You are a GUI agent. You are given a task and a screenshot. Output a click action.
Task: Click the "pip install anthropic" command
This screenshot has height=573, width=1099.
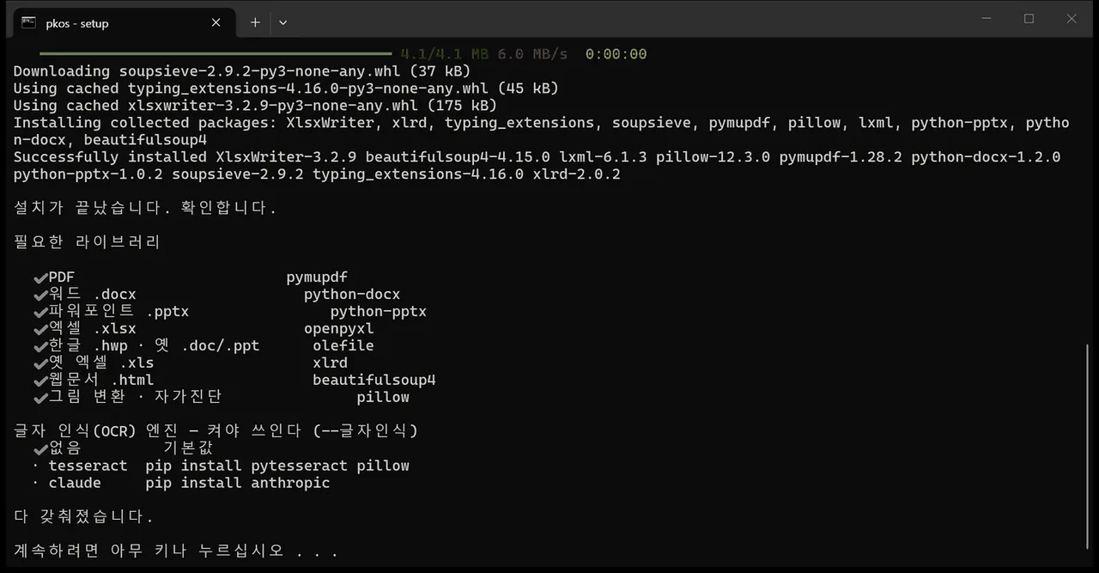tap(238, 483)
